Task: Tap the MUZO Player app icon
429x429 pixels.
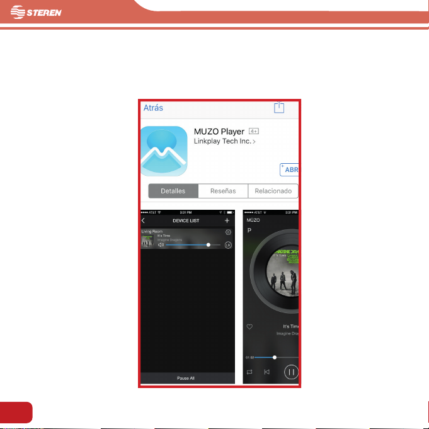Action: (164, 151)
